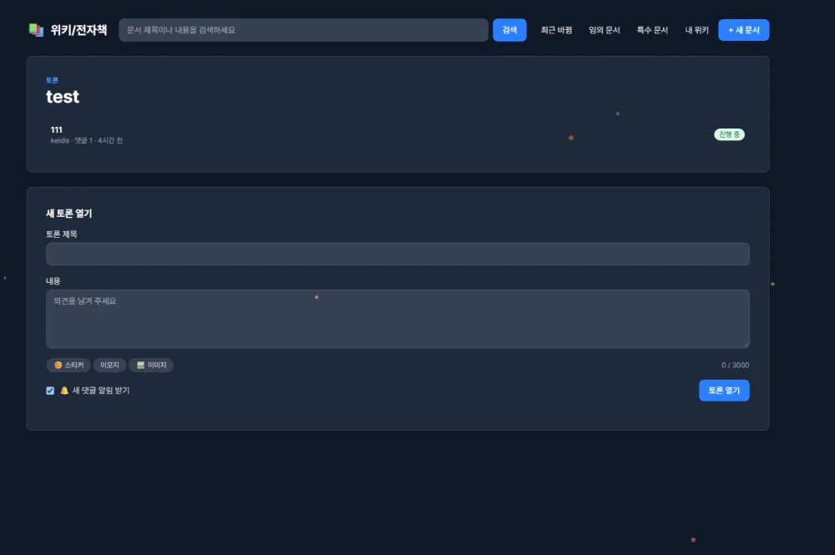Click the 검색 search button
The image size is (835, 555).
coord(509,30)
